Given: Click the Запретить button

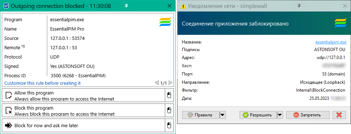Looking at the screenshot, I should (308, 115).
